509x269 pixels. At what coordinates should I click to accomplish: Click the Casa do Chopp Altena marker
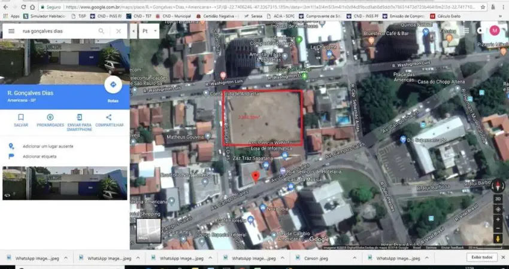click(458, 88)
